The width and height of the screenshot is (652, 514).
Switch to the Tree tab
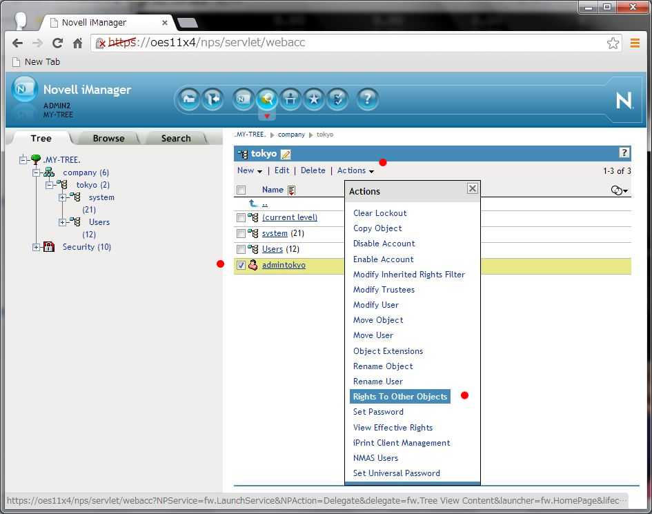click(41, 139)
